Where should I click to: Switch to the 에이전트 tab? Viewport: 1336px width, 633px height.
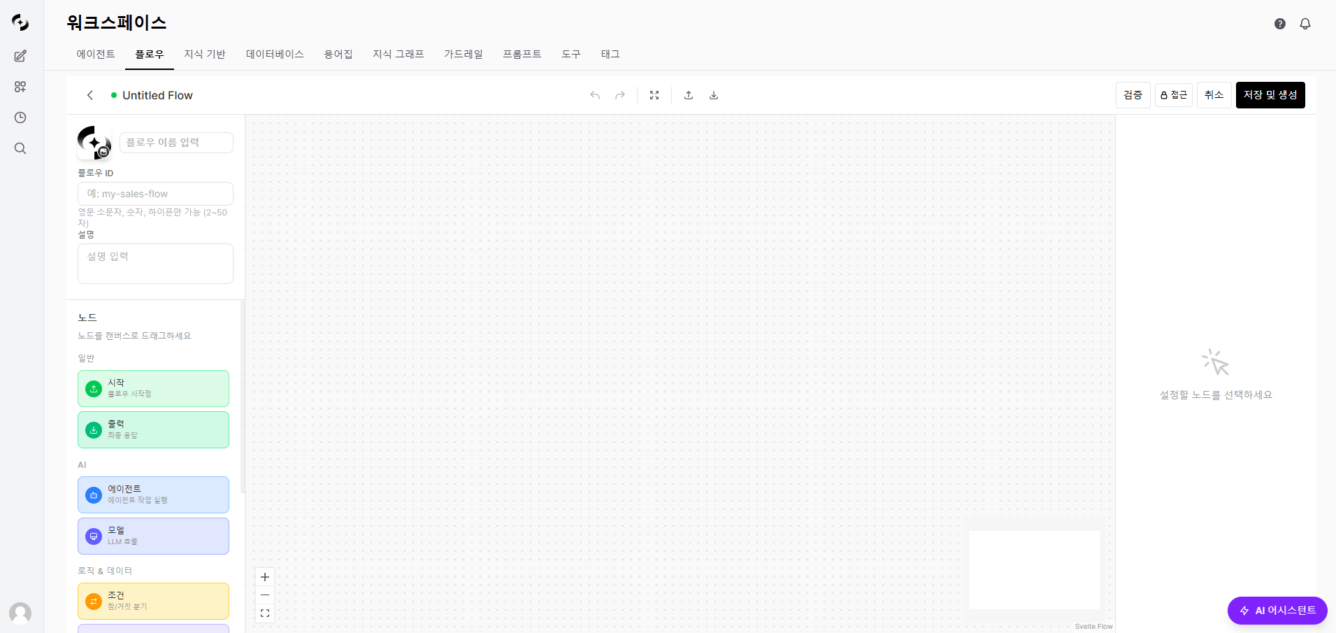tap(96, 55)
